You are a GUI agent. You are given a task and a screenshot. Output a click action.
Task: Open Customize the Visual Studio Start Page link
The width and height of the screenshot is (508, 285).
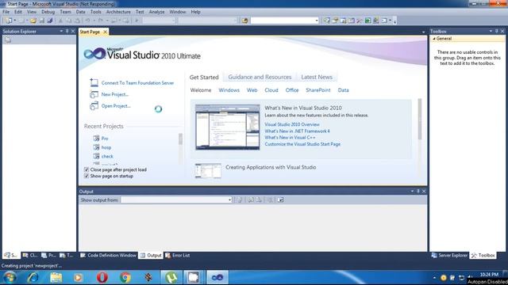point(302,144)
